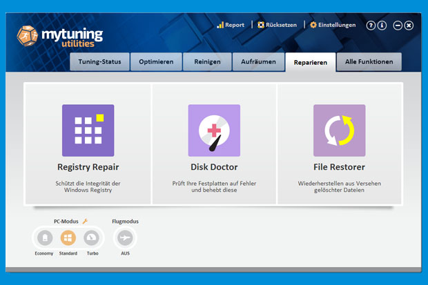The width and height of the screenshot is (428, 285).
Task: Close the mytuning utilities window
Action: pyautogui.click(x=409, y=26)
